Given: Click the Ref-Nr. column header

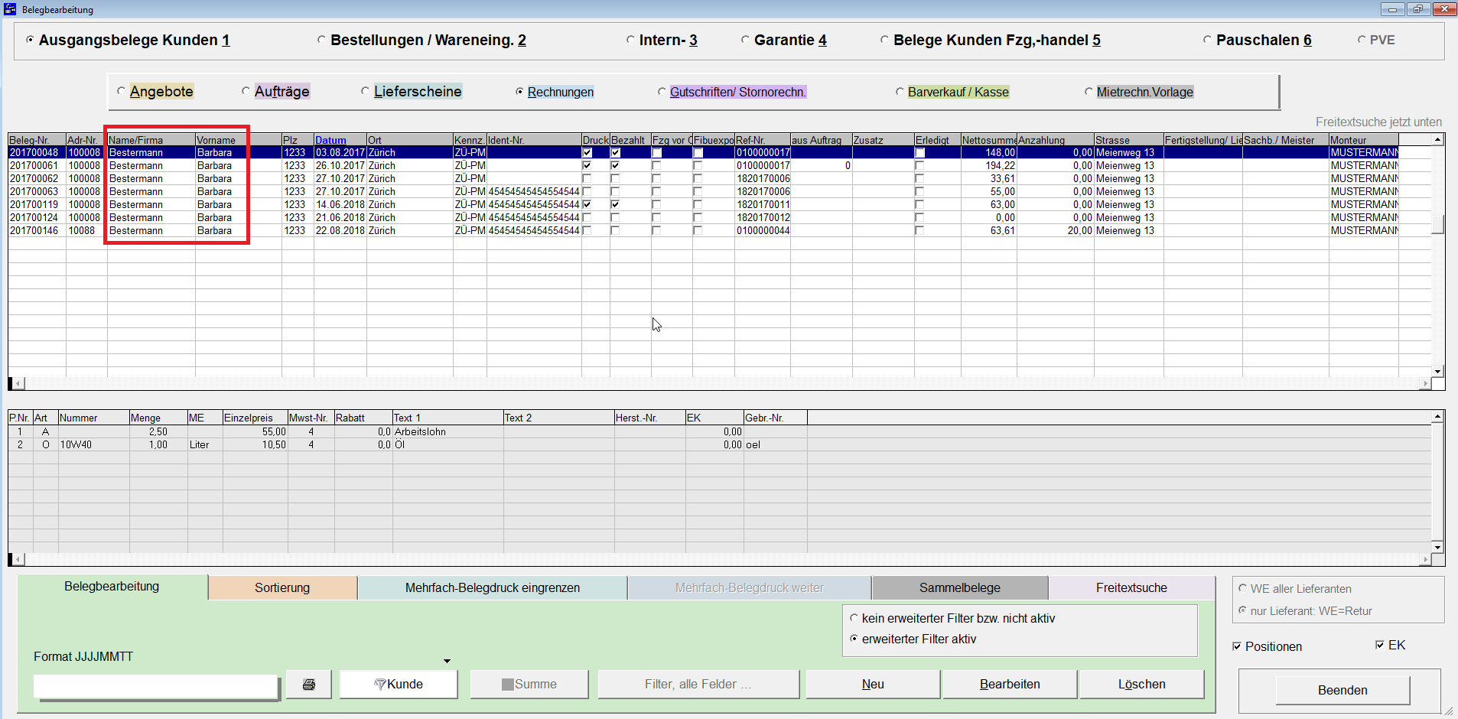Looking at the screenshot, I should click(762, 140).
